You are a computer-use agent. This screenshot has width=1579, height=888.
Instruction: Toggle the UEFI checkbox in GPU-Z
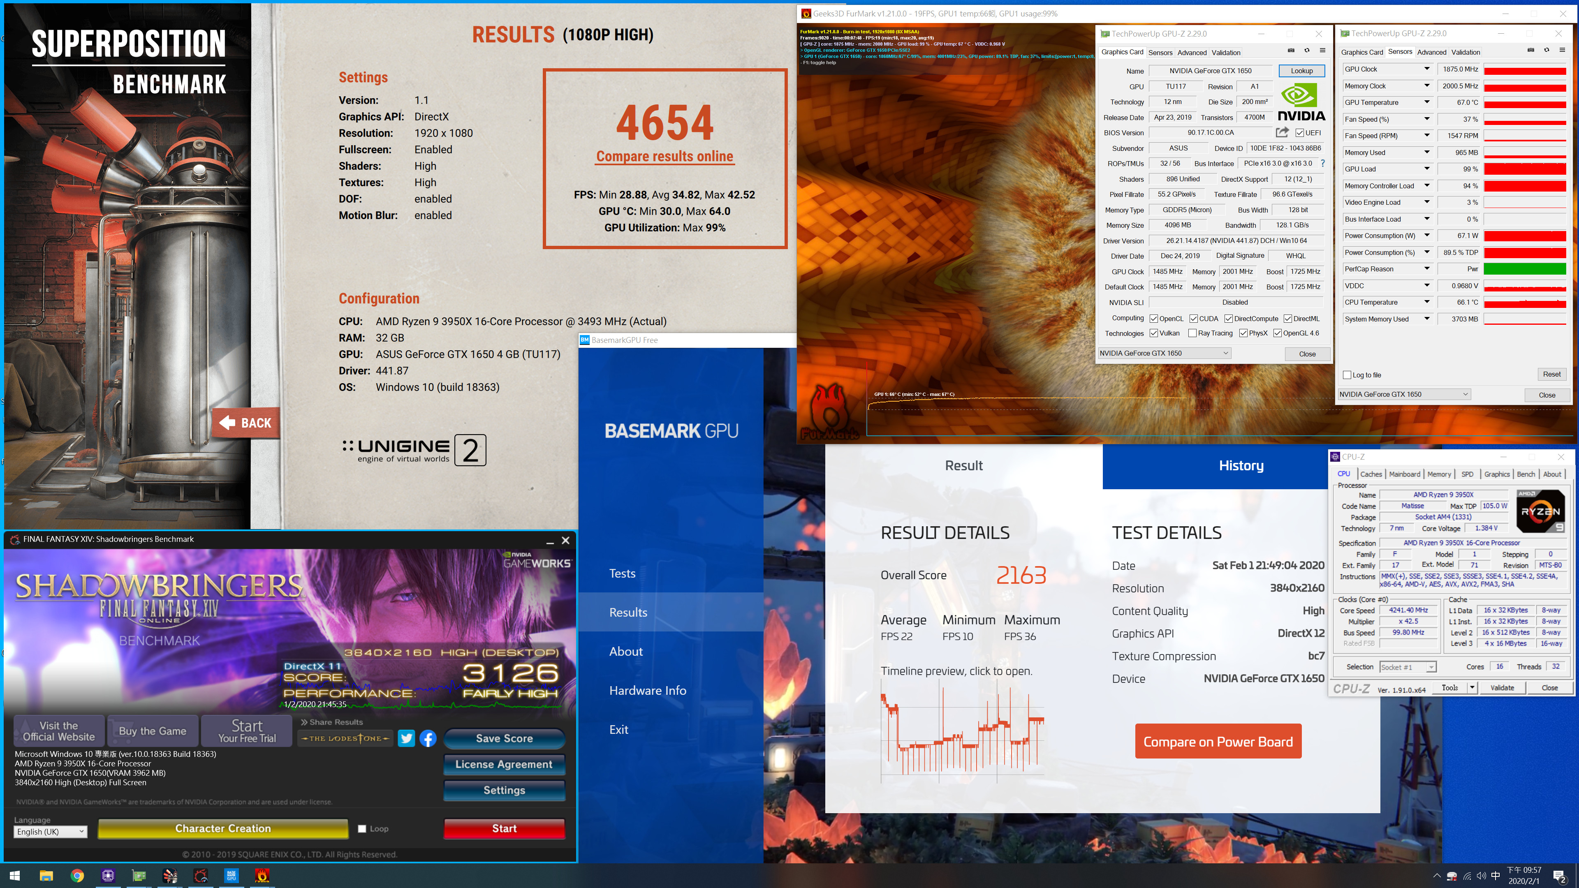(x=1299, y=132)
